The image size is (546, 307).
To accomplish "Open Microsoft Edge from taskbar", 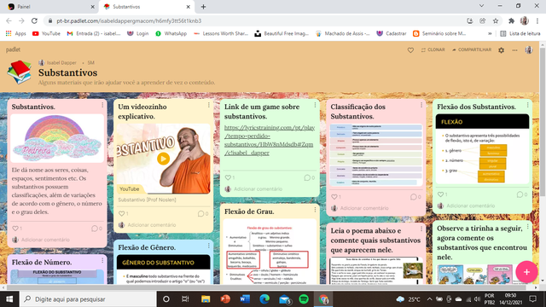I will [264, 299].
